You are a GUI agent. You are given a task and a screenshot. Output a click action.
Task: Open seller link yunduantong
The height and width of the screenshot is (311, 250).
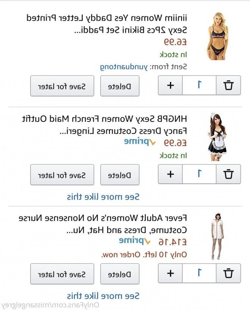(124, 67)
